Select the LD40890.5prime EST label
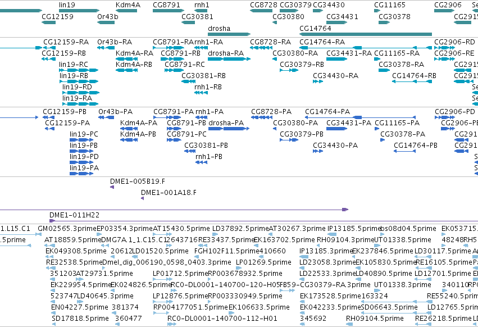This screenshot has width=478, height=327. click(x=384, y=274)
